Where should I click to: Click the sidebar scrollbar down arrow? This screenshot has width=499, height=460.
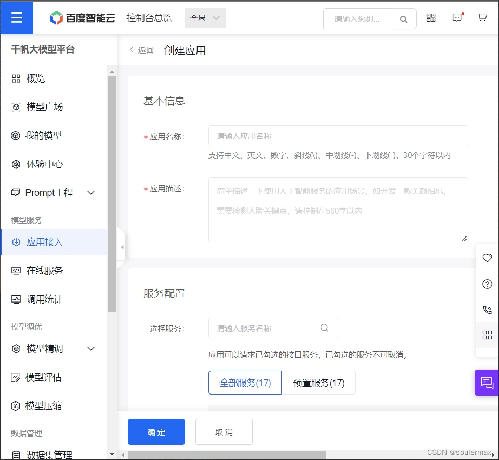click(x=112, y=455)
